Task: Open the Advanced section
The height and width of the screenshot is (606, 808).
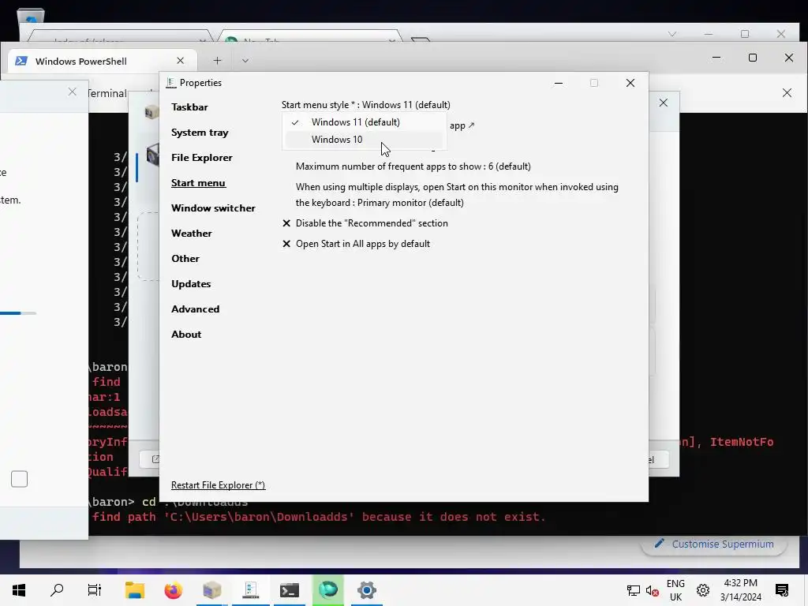Action: [x=195, y=309]
